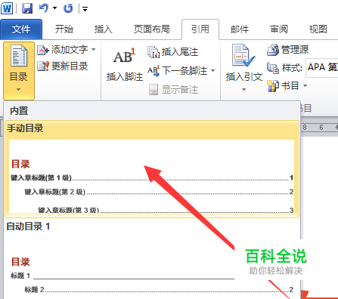The height and width of the screenshot is (299, 338).
Task: Click 更新目录 to update the table
Action: [62, 66]
